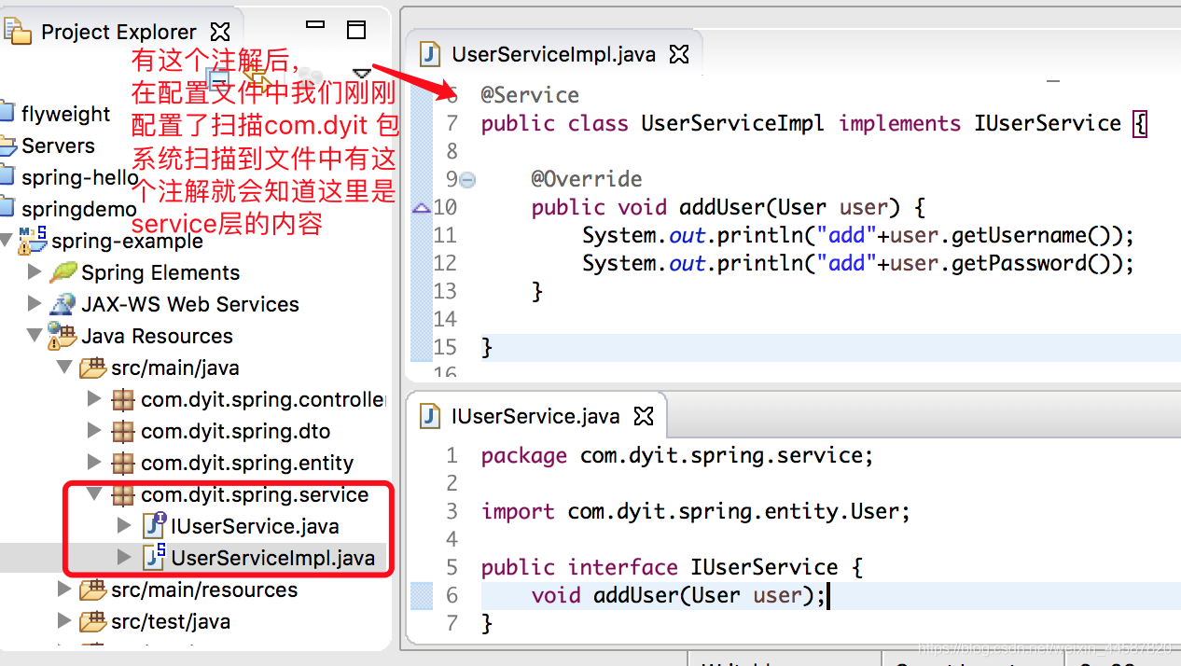The image size is (1181, 666).
Task: Click the IUserService.java interface file icon
Action: click(x=154, y=526)
